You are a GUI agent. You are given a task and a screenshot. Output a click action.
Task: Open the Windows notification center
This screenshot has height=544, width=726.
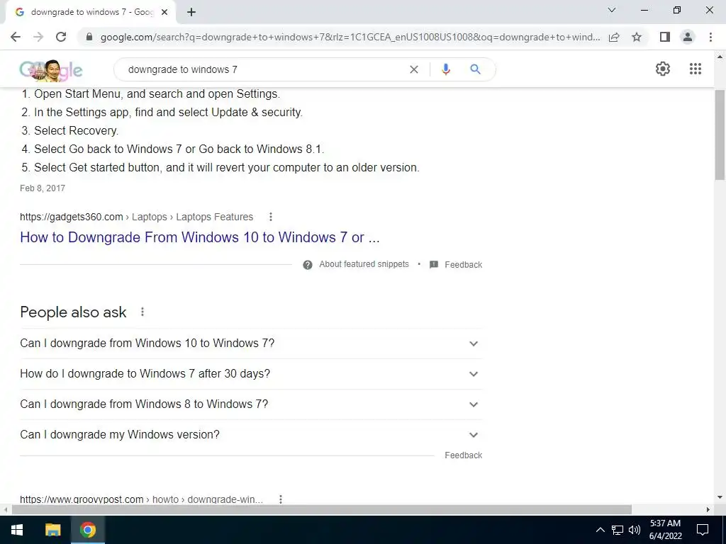703,530
